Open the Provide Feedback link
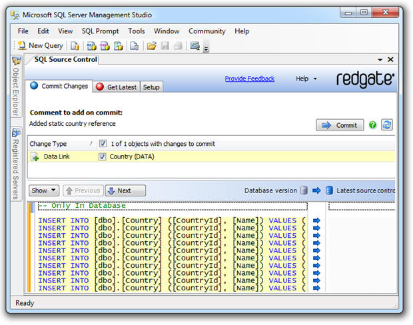Viewport: 413px width, 325px height. click(x=249, y=79)
